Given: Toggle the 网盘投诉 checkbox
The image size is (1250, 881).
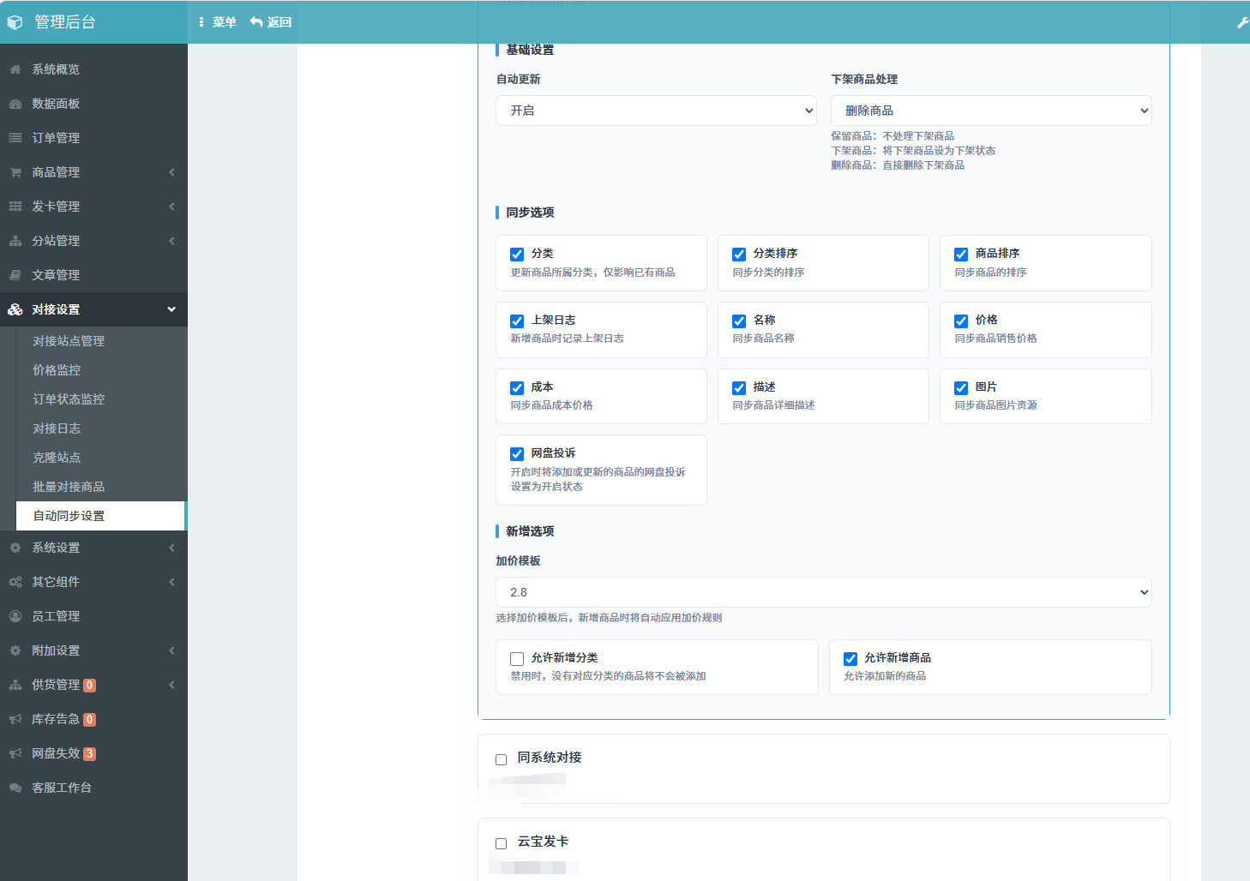Looking at the screenshot, I should [x=517, y=454].
